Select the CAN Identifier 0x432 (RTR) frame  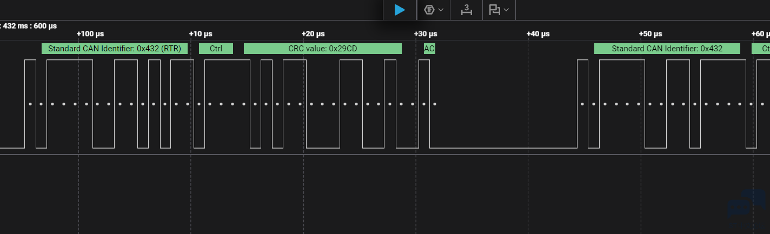115,49
